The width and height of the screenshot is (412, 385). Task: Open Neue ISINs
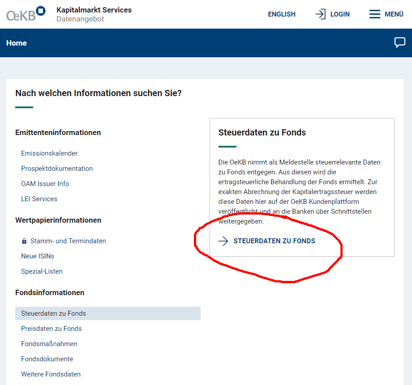tap(38, 256)
